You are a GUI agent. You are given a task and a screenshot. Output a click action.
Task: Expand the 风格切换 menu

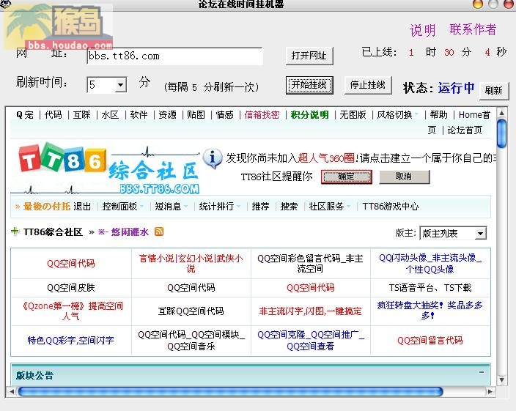tap(397, 115)
